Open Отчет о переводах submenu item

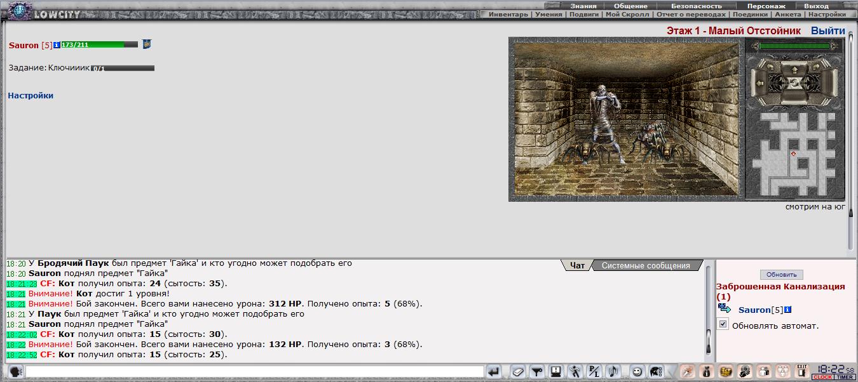point(691,14)
